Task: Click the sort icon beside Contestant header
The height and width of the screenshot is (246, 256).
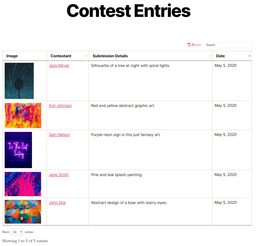Action: [87, 56]
